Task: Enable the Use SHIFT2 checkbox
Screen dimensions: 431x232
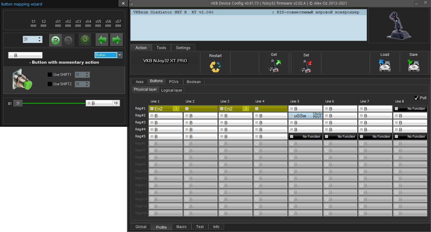Action: [x=50, y=84]
